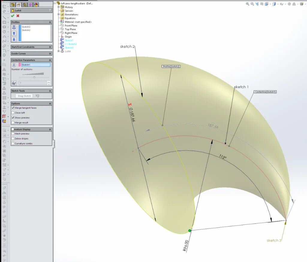Open the Display Style cube icon
The height and width of the screenshot is (262, 307).
pos(274,4)
